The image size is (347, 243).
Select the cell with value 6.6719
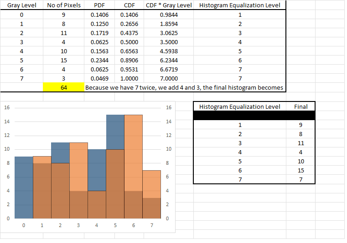tap(169, 69)
